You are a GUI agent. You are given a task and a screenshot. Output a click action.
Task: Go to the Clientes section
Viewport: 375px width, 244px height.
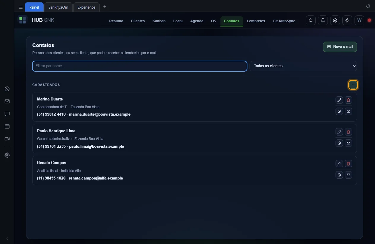(x=138, y=21)
